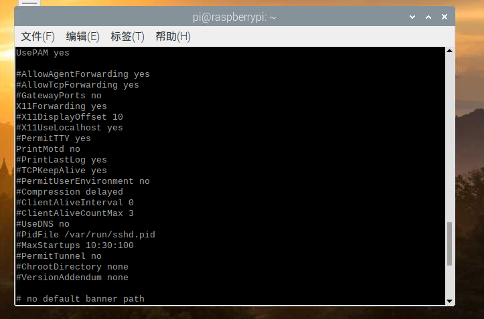Click the line '#UseDNS no'
The image size is (484, 319).
pos(43,224)
